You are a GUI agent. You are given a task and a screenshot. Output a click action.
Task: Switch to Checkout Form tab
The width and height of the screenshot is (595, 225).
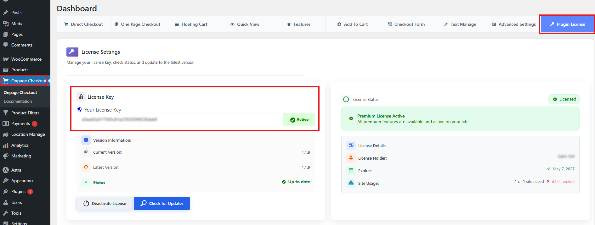[x=406, y=24]
